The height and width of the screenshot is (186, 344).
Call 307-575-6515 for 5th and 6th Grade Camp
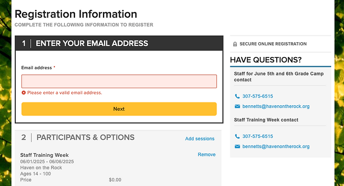point(257,96)
